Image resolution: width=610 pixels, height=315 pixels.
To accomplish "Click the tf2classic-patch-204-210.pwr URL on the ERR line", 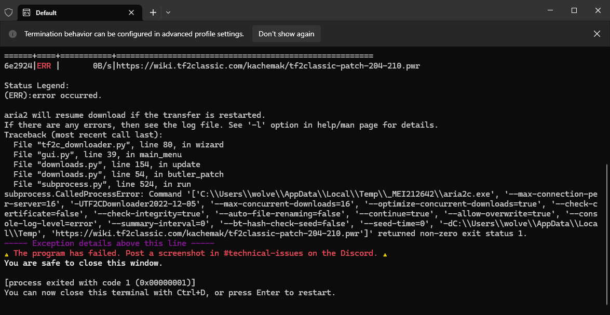I will tap(268, 65).
